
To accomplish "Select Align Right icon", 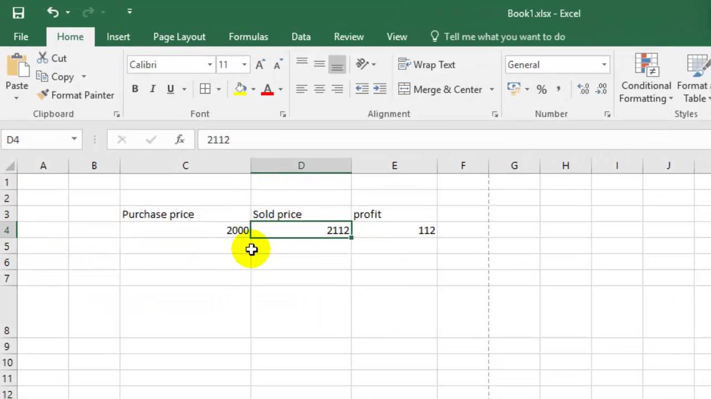I will [337, 89].
